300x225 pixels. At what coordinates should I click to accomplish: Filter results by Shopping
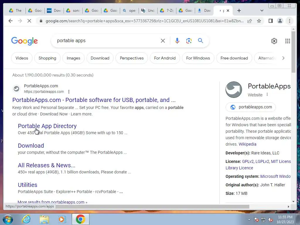tap(47, 58)
